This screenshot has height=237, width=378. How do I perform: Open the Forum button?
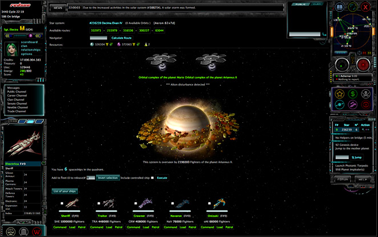[x=342, y=179]
